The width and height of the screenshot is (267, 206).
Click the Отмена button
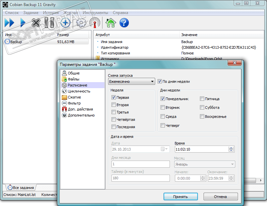[x=221, y=197]
